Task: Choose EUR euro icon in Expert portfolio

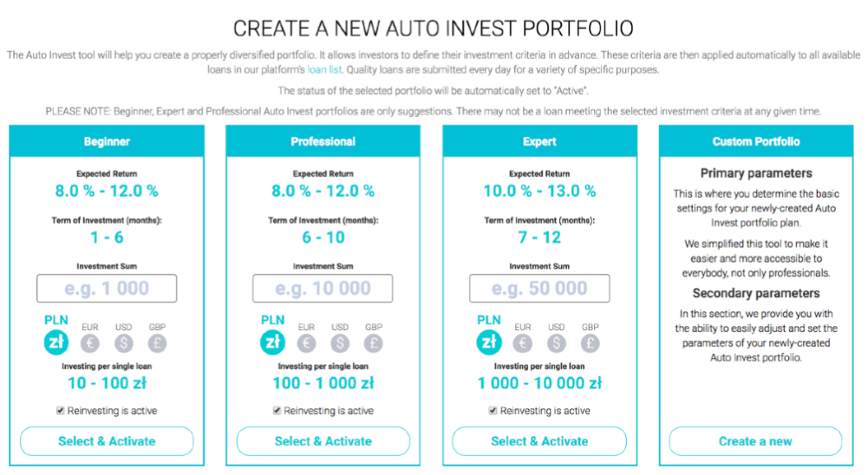Action: coord(523,343)
